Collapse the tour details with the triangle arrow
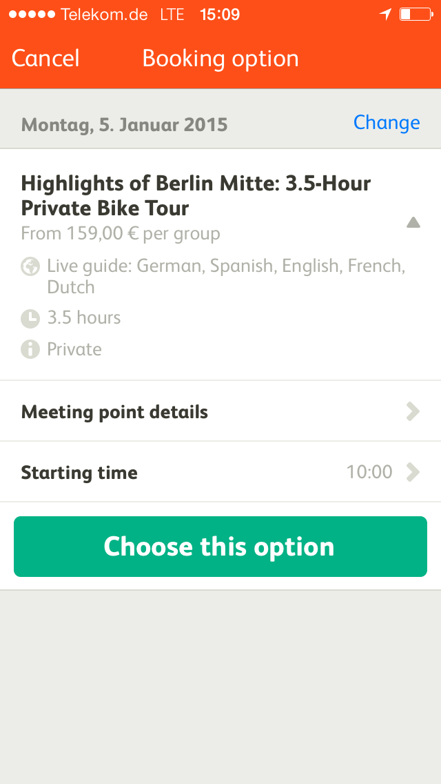441x784 pixels. pyautogui.click(x=413, y=222)
